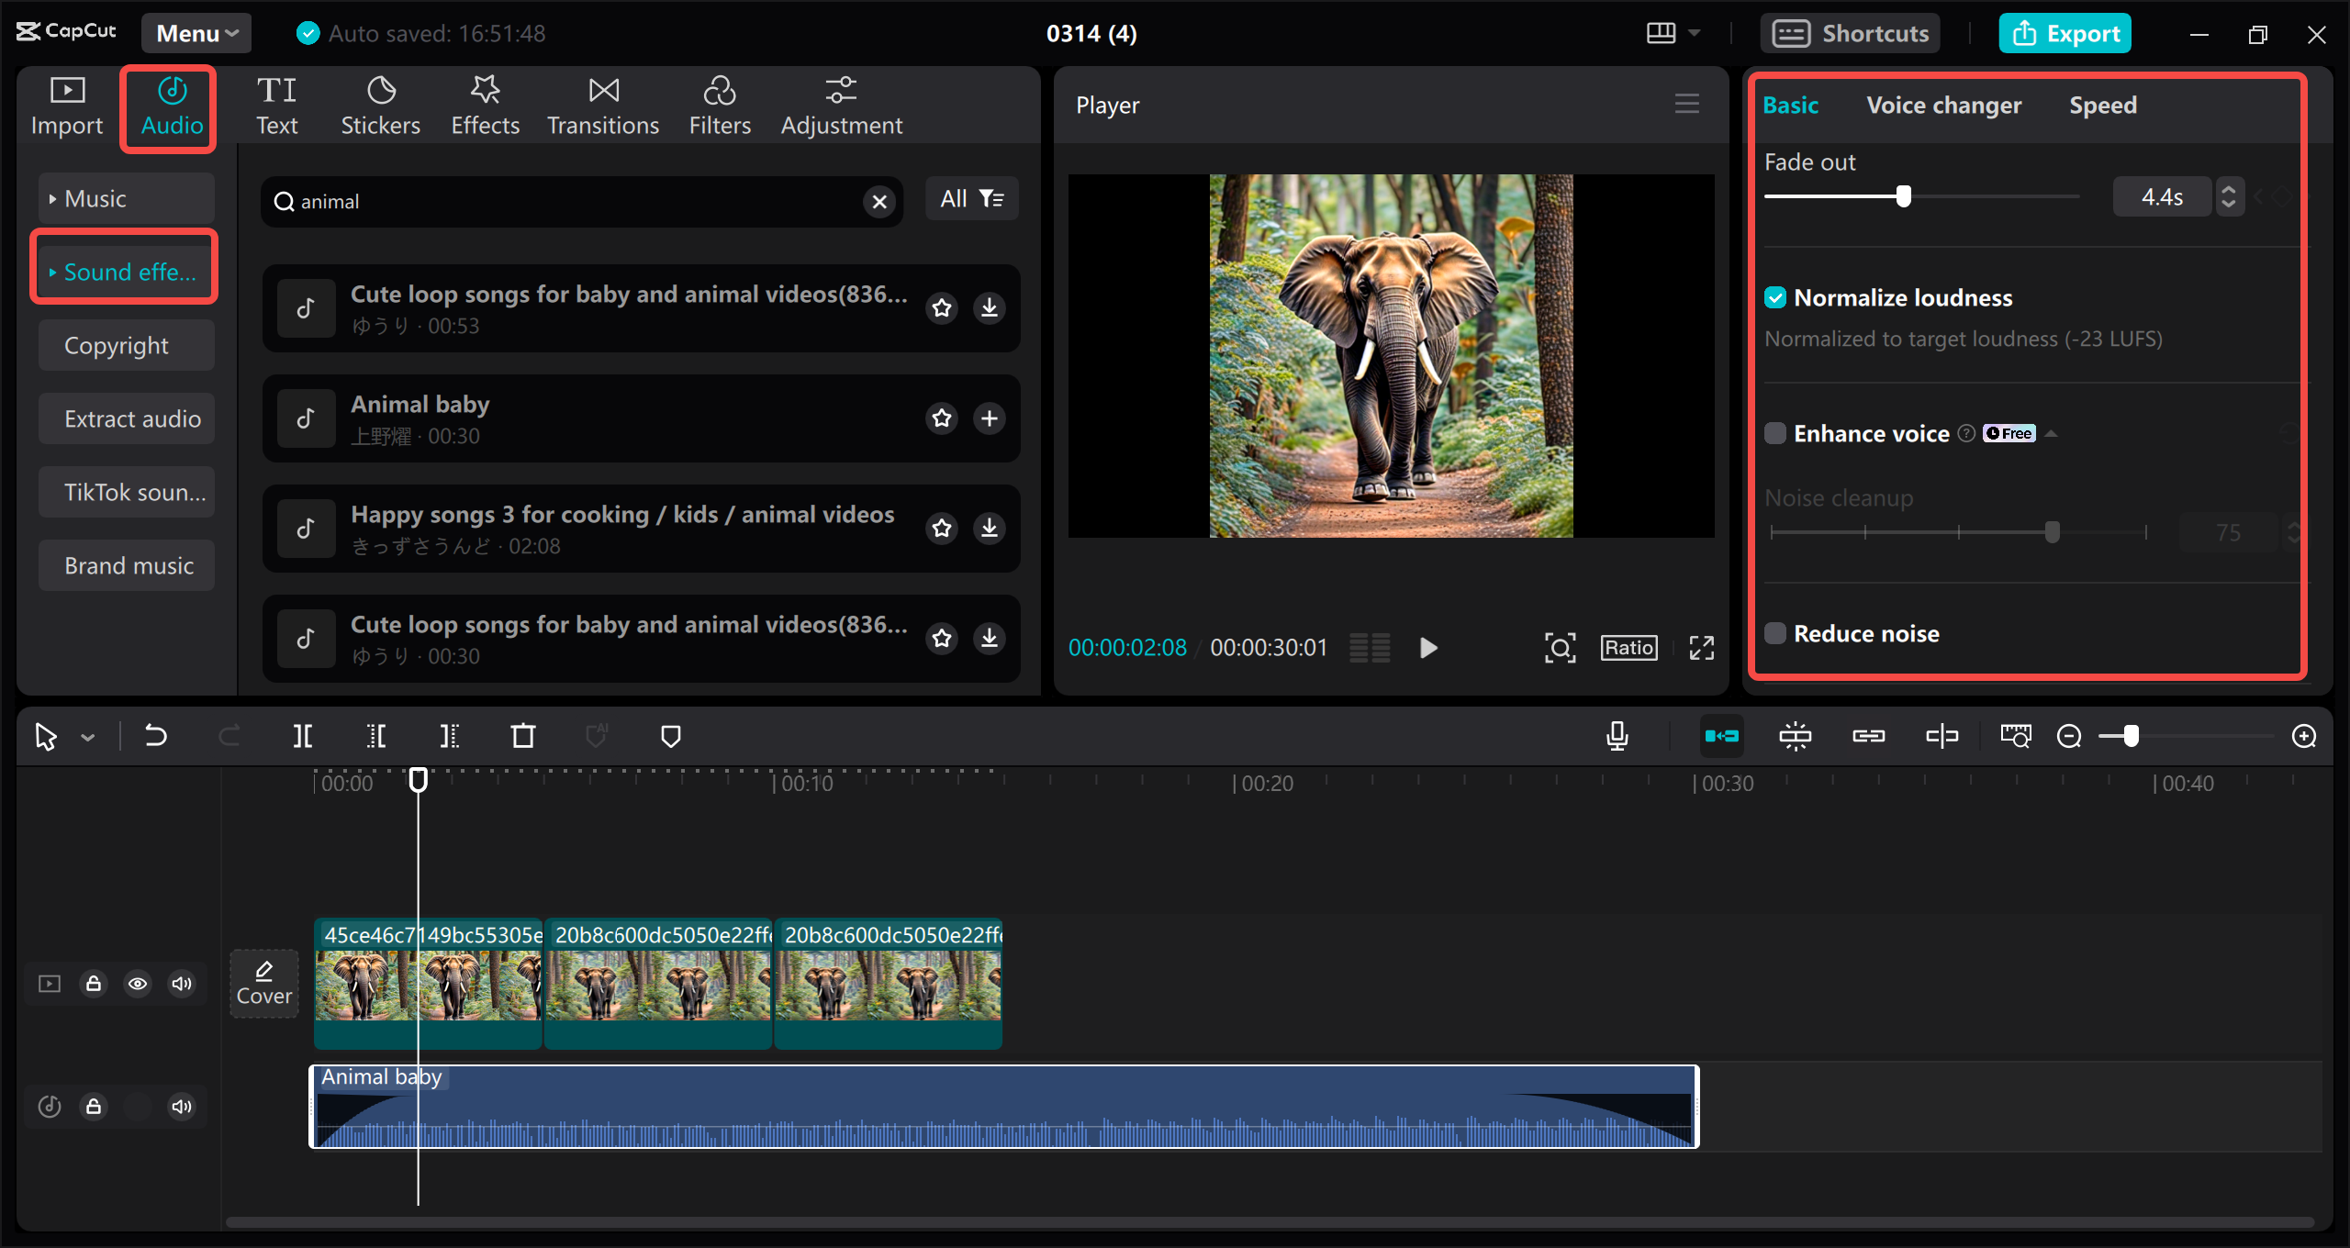The height and width of the screenshot is (1248, 2350).
Task: Open the All filter dropdown in audio search
Action: pos(971,198)
